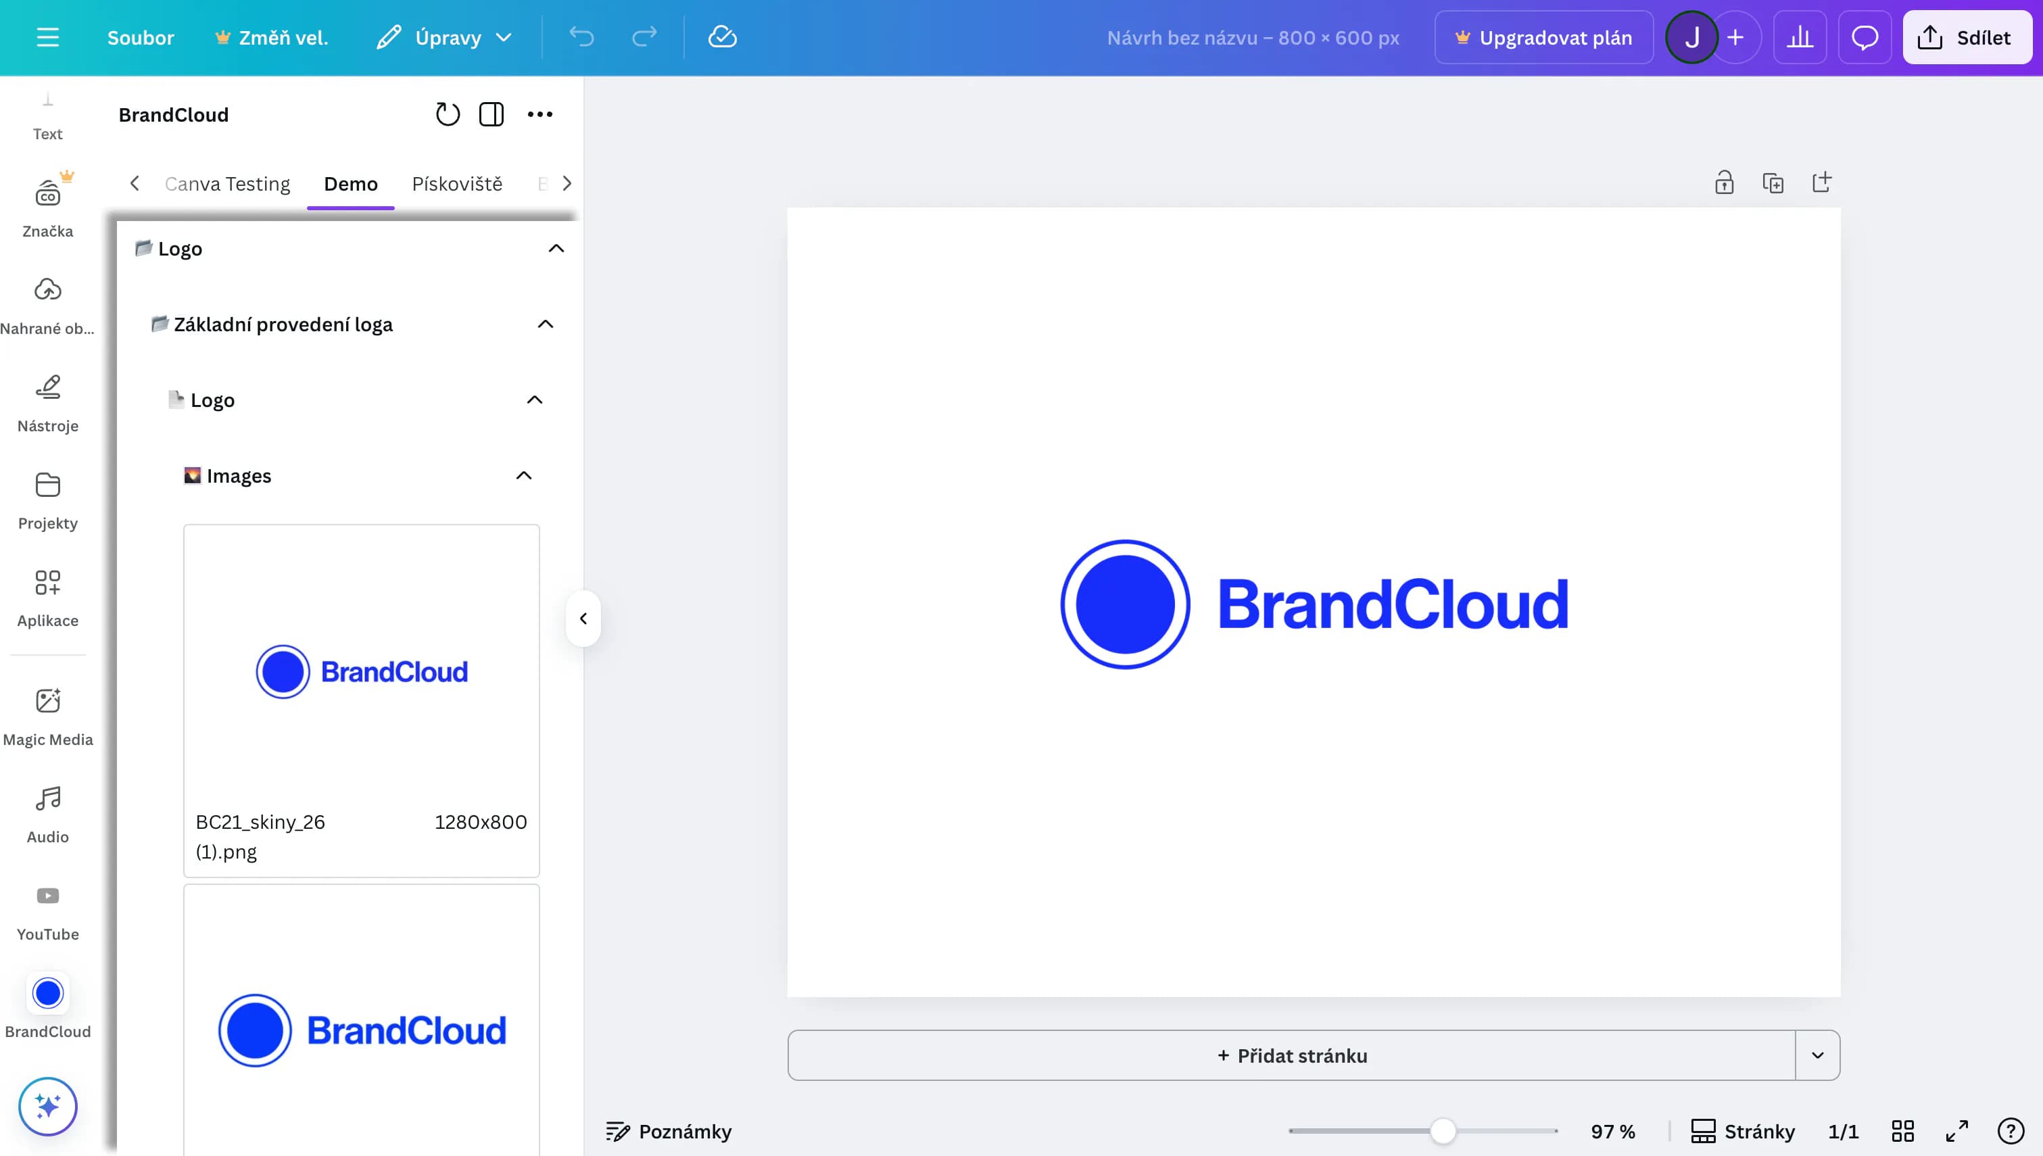Open dropdown arrow beside Přidat stránku
Viewport: 2043px width, 1156px height.
[1817, 1055]
